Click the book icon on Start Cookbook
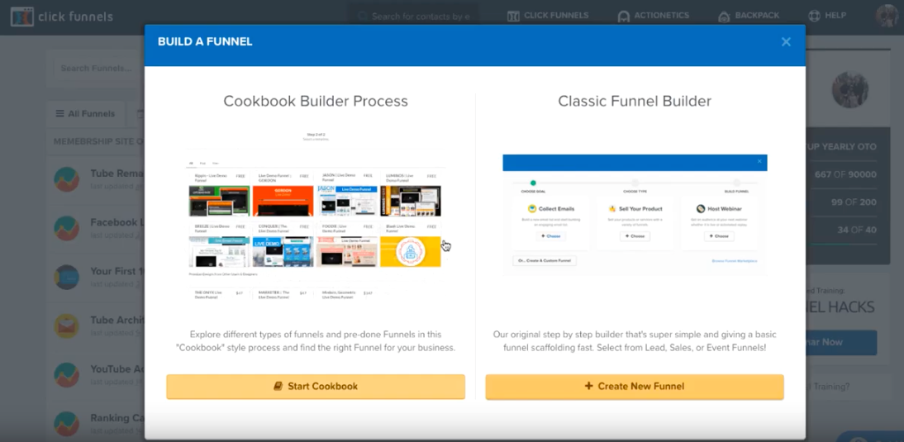The width and height of the screenshot is (904, 442). tap(278, 387)
